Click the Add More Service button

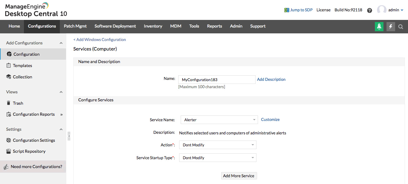click(x=239, y=175)
